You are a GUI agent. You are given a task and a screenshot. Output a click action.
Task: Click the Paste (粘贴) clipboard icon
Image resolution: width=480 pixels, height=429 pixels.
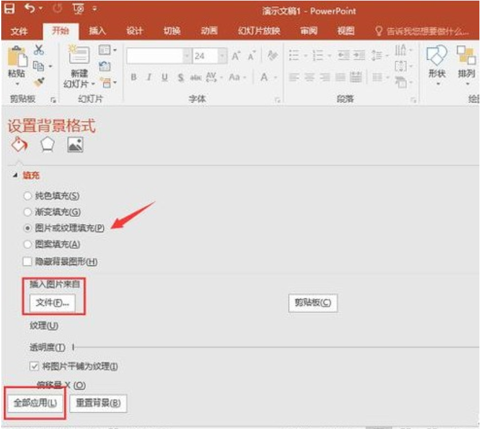pyautogui.click(x=16, y=62)
